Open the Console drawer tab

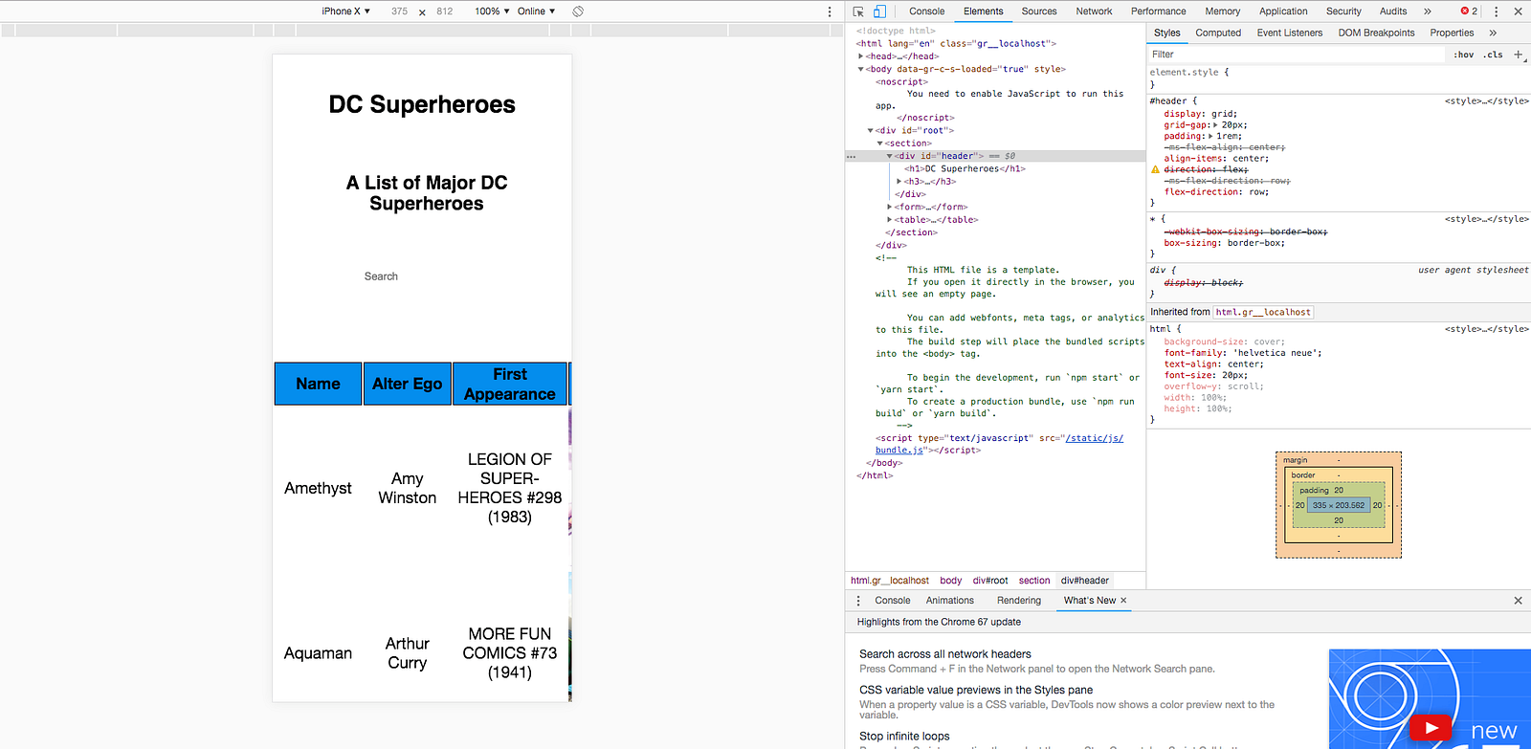coord(893,601)
